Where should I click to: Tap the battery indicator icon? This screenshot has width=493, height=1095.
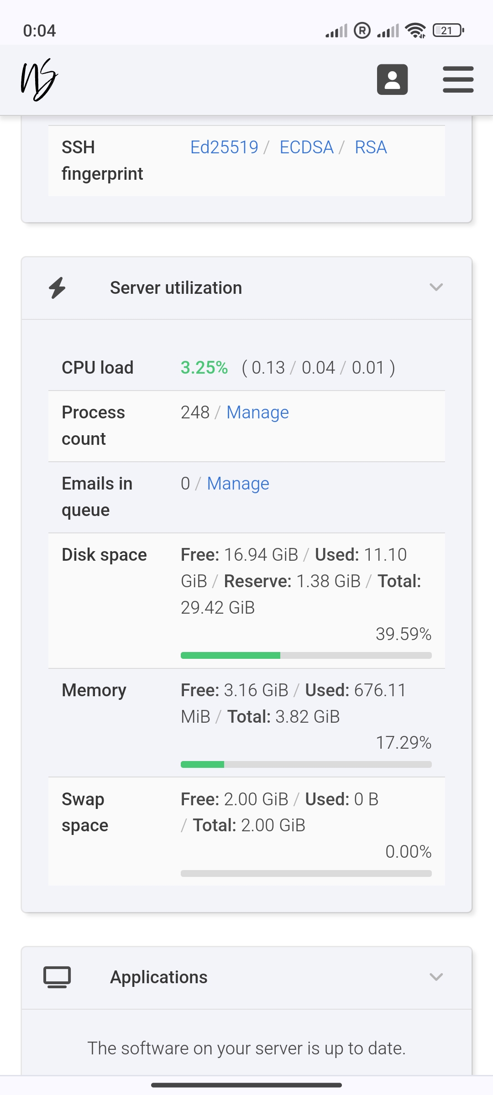448,31
